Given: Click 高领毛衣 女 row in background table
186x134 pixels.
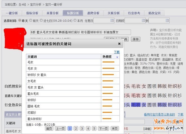Looking at the screenshot, I should tap(14, 131).
